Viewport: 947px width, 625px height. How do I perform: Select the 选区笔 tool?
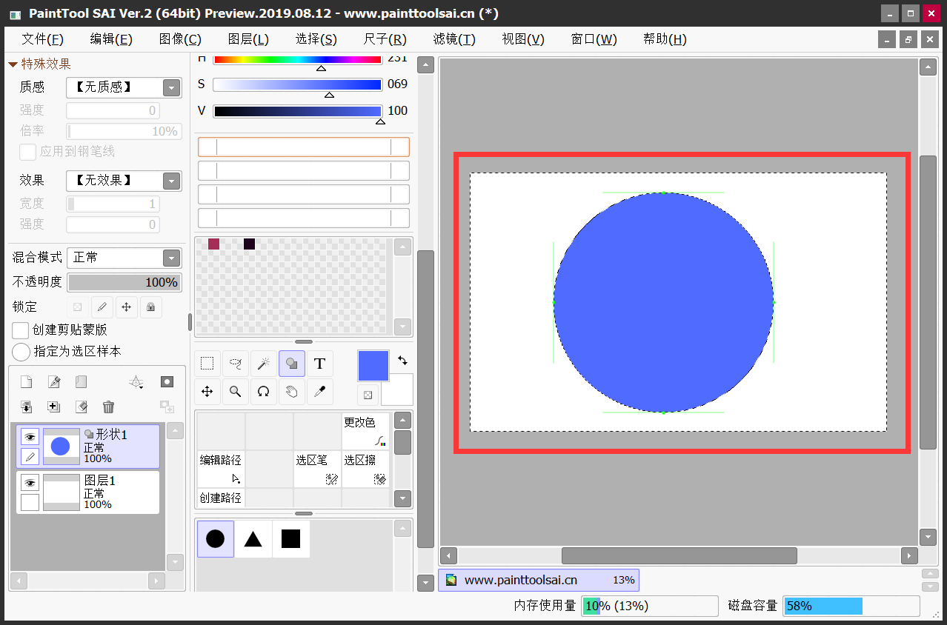317,469
